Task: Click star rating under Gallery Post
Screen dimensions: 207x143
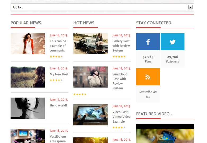Action: (x=119, y=57)
